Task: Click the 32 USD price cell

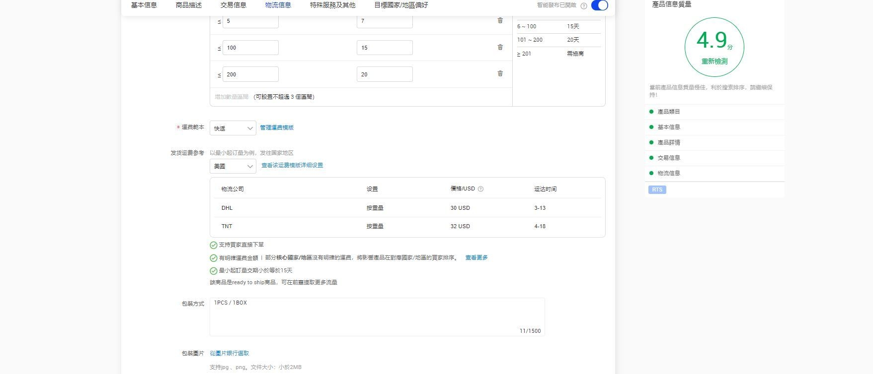Action: [x=460, y=226]
